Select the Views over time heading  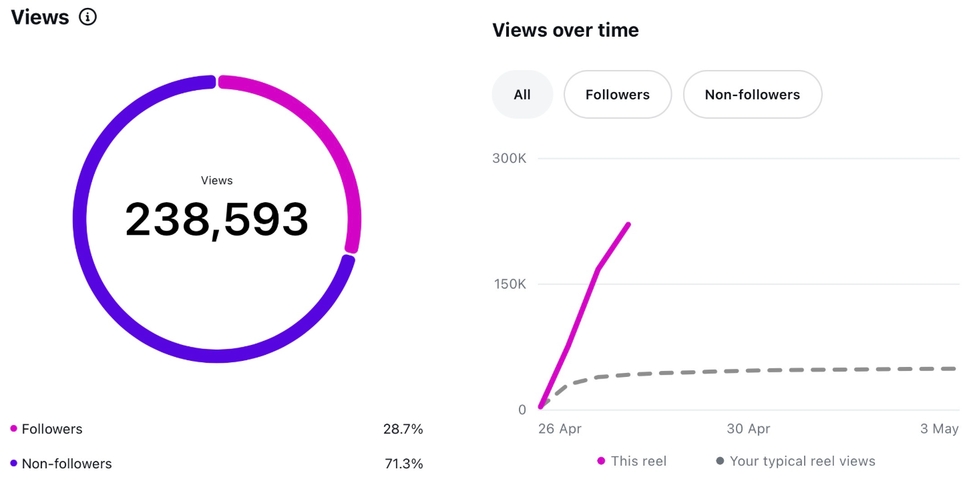[x=565, y=29]
